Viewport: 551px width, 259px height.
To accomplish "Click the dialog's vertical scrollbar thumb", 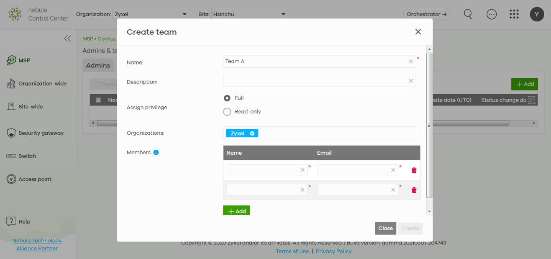I will coord(429,125).
